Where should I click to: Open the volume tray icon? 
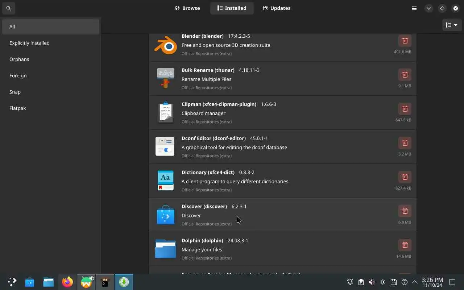[372, 282]
